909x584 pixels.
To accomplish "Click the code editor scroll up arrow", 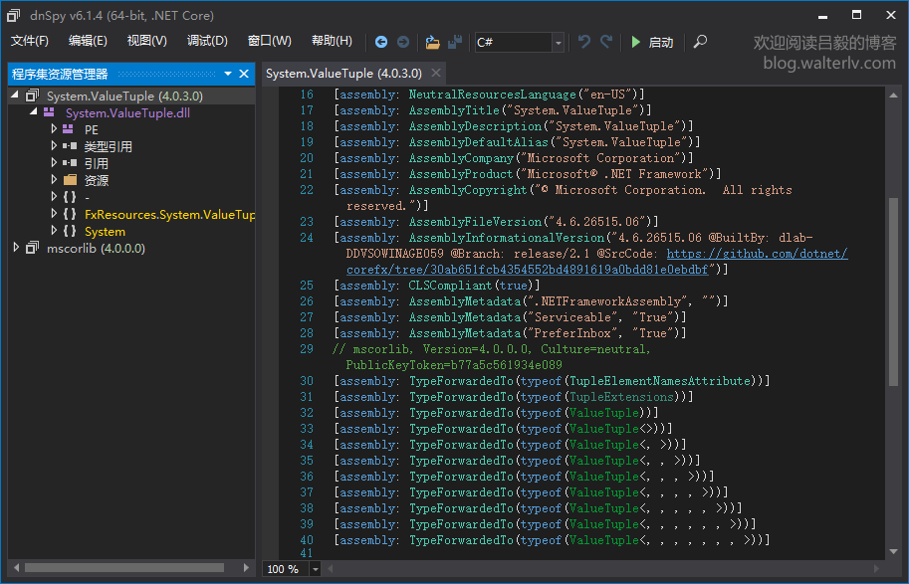I will coord(893,96).
